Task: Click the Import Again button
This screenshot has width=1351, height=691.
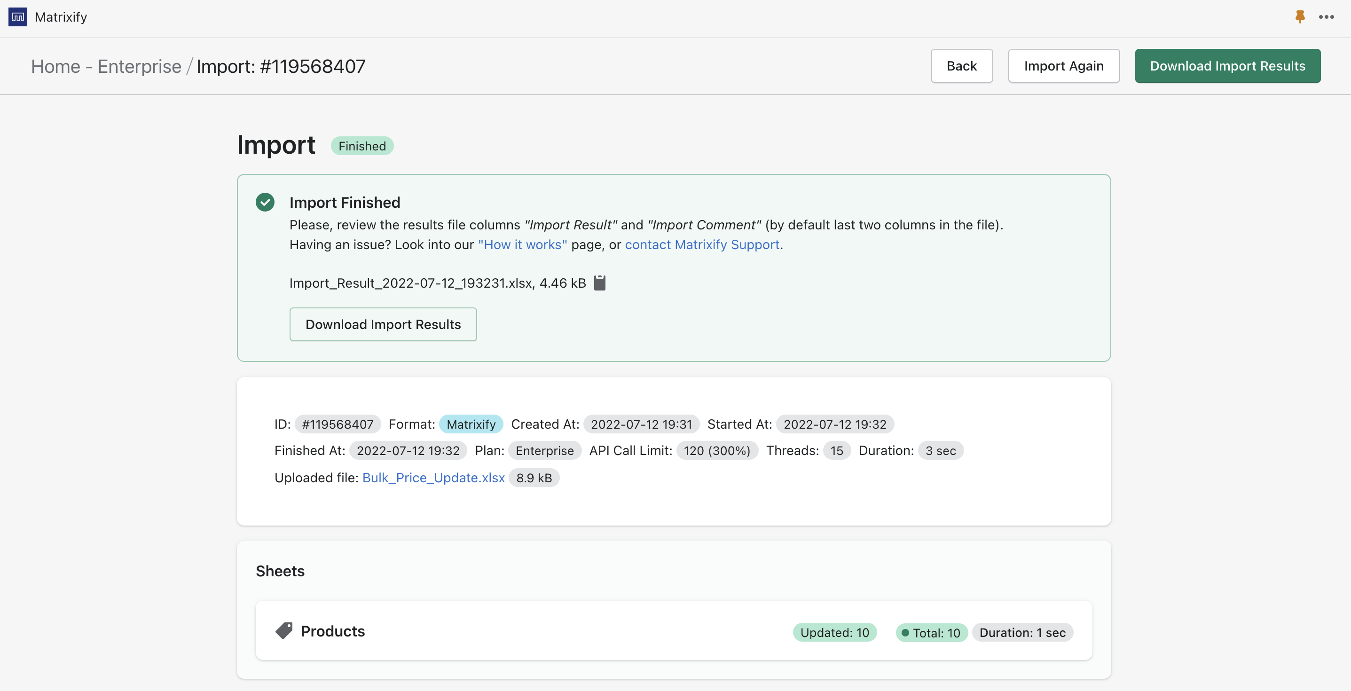Action: (x=1064, y=66)
